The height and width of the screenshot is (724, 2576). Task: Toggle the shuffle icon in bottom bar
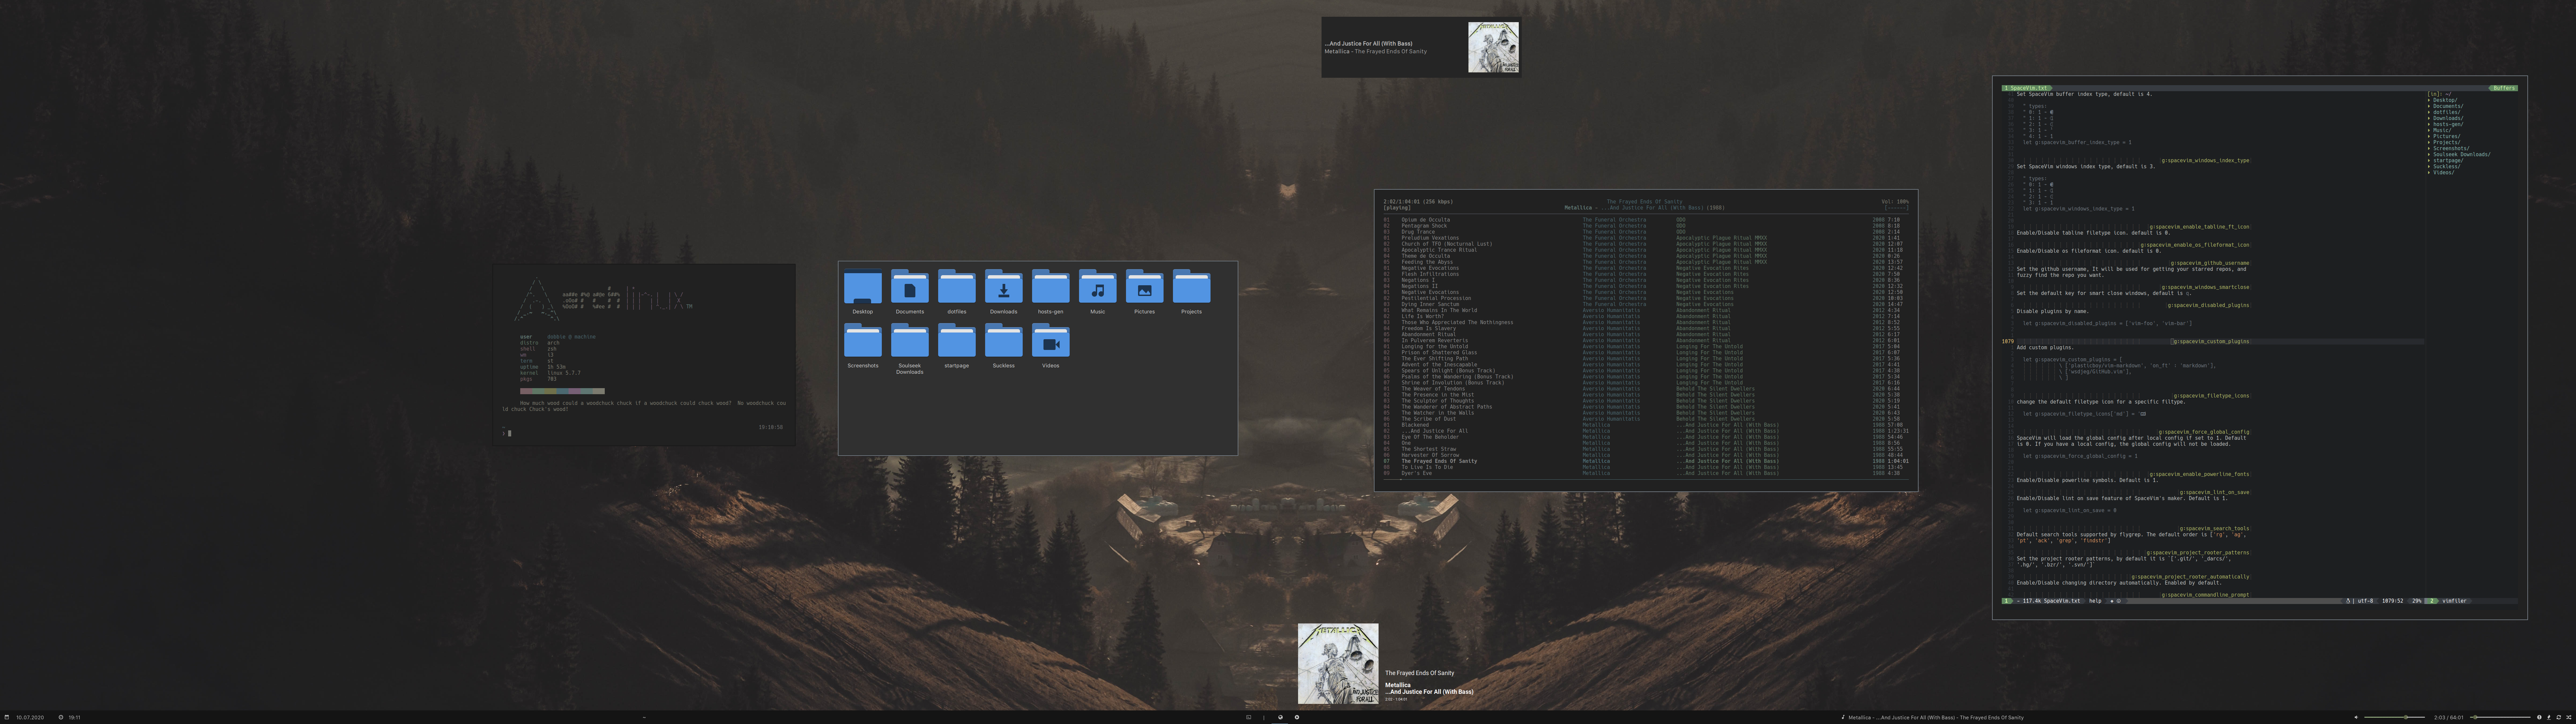2569,717
